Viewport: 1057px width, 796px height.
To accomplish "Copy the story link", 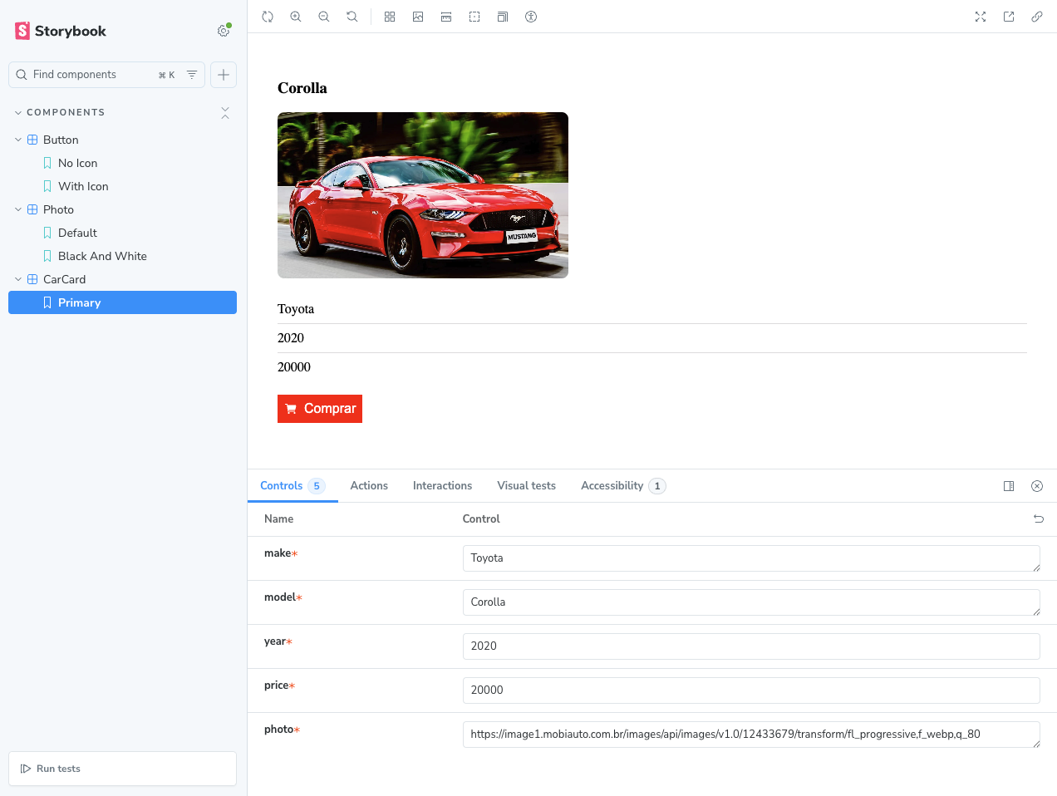I will 1037,17.
